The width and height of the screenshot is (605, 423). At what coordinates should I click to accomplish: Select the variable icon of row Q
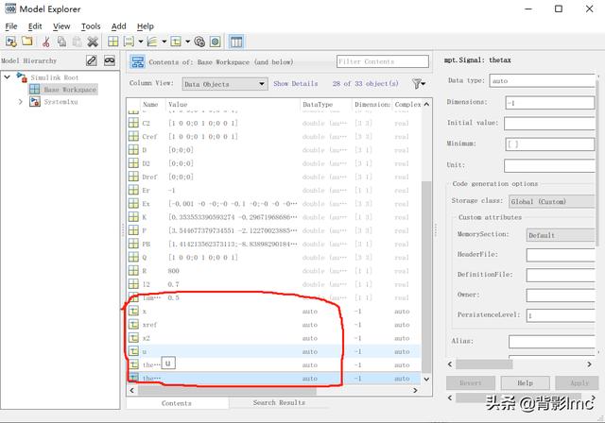[x=133, y=258]
